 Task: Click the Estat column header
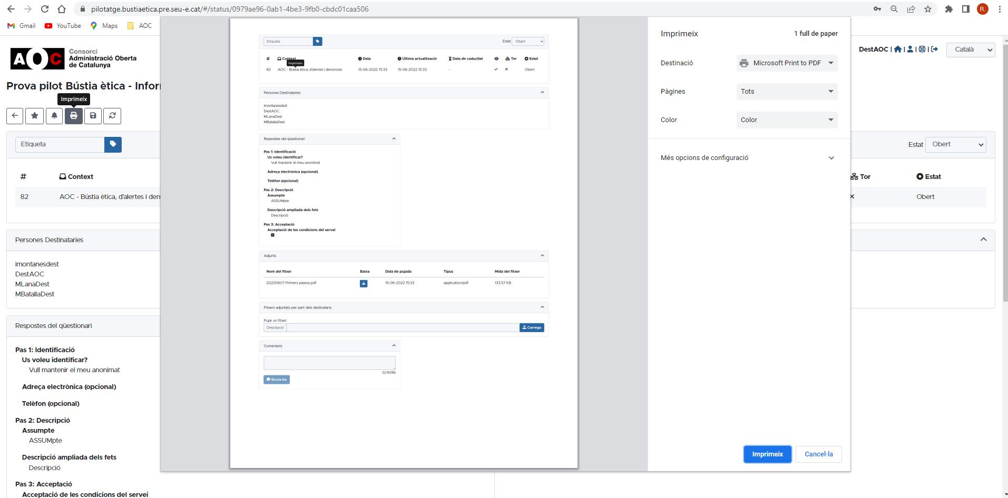tap(928, 177)
